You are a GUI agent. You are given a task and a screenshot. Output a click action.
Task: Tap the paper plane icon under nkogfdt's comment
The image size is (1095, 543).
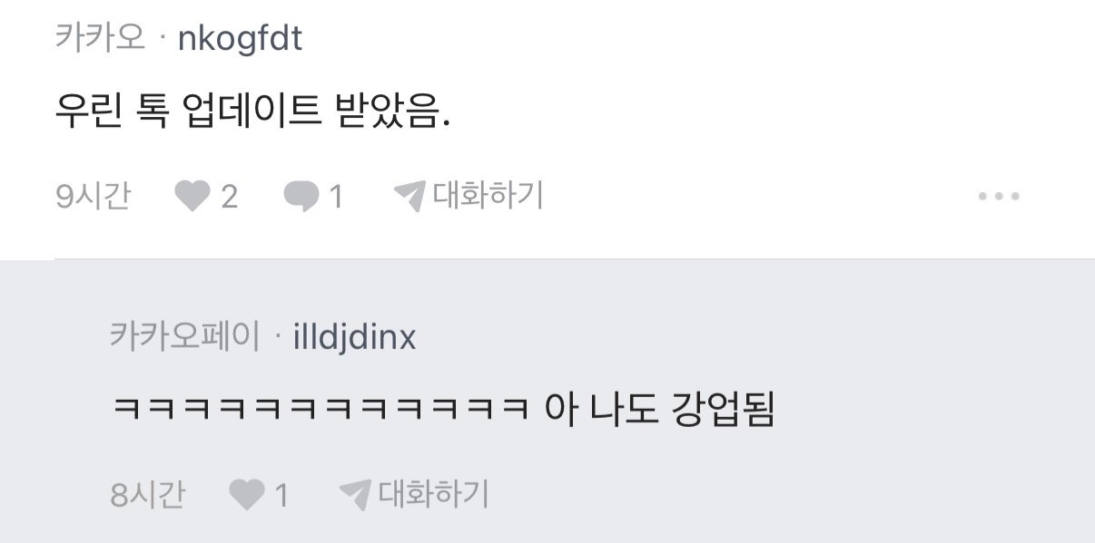(409, 196)
